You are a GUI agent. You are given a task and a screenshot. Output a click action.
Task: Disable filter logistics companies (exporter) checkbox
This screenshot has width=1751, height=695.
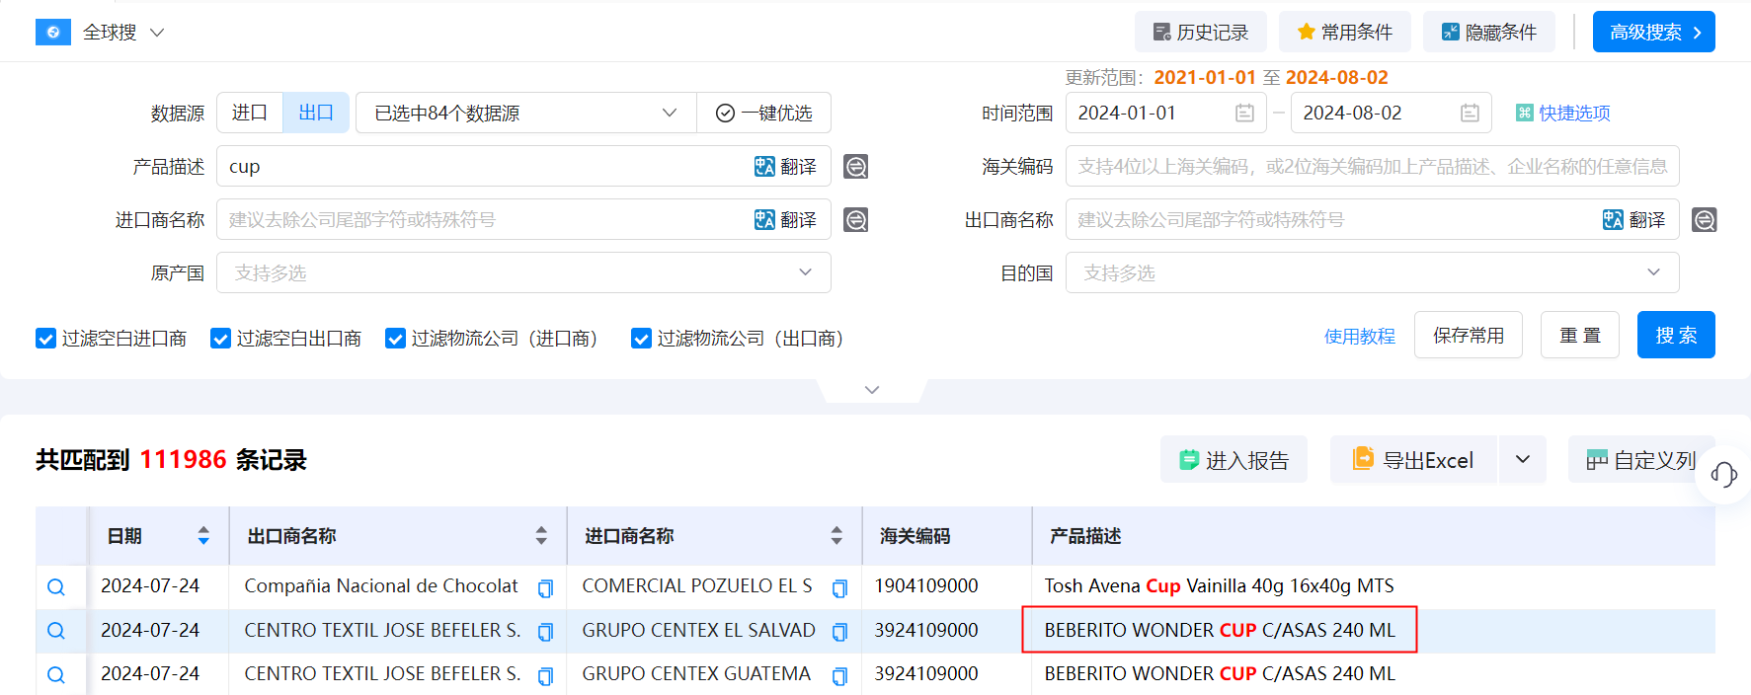click(641, 339)
